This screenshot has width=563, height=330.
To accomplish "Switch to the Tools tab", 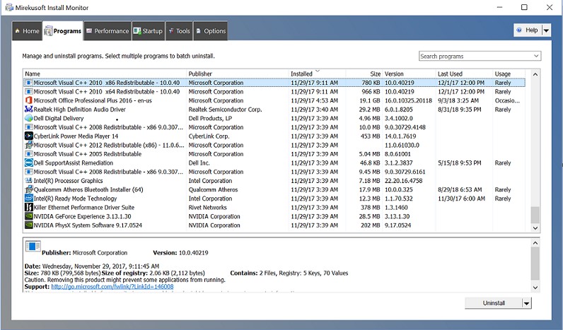I will 179,31.
